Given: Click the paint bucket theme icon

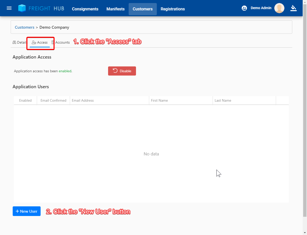Looking at the screenshot, I should click(x=294, y=8).
